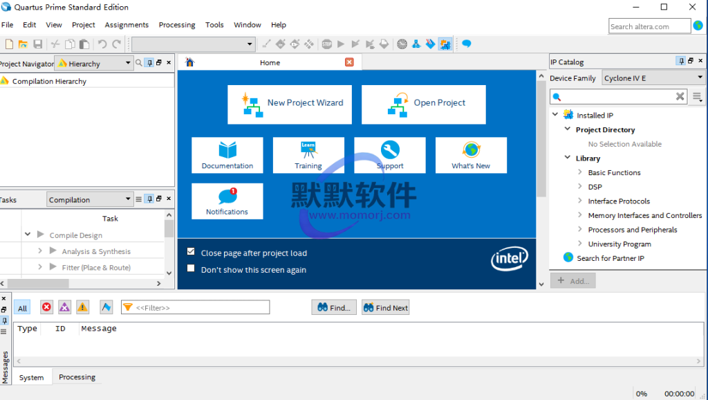Uncheck Close page after project load
The height and width of the screenshot is (400, 708).
[191, 252]
